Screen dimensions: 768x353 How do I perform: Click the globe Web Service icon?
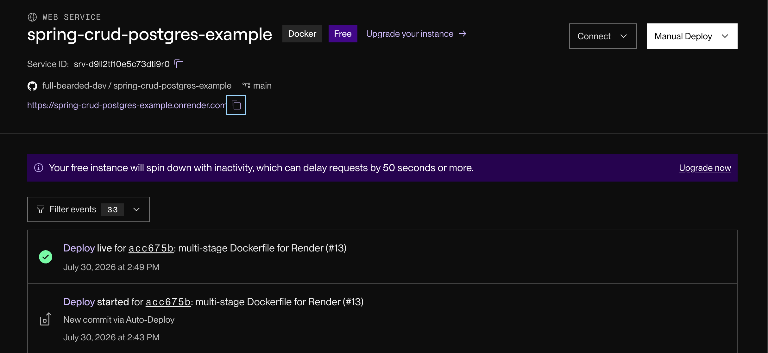[32, 17]
